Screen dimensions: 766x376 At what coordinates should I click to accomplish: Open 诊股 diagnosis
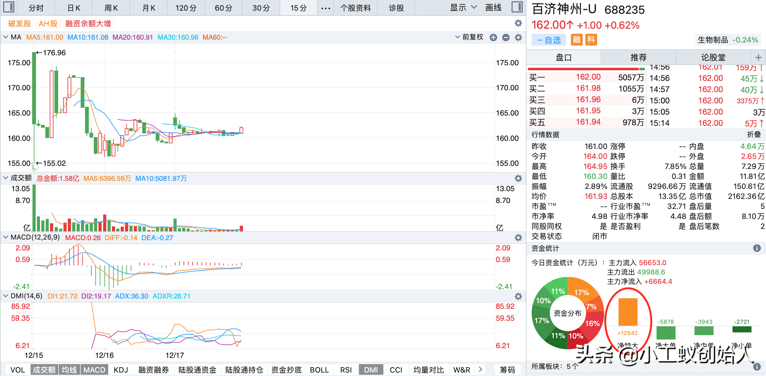tap(396, 8)
